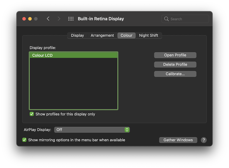Click the search magnifier icon

pos(166,19)
